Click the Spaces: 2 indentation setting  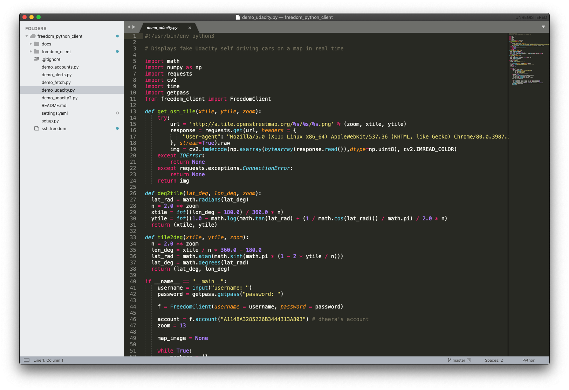click(494, 360)
